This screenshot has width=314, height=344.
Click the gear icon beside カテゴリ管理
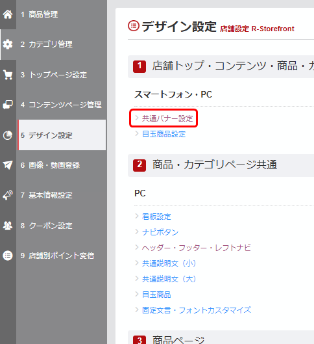pyautogui.click(x=8, y=44)
